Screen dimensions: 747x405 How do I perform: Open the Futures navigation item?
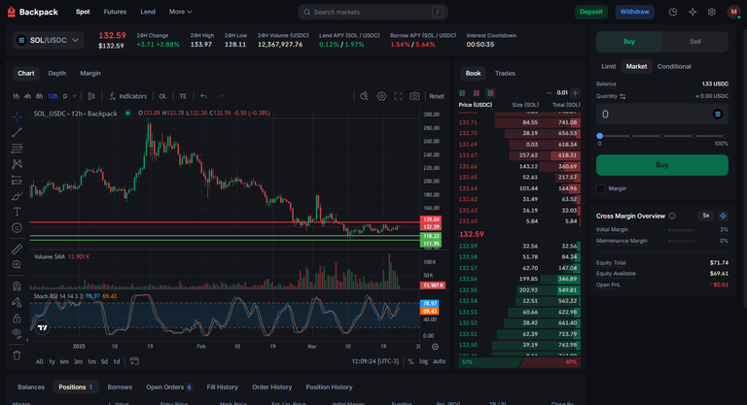pos(115,12)
